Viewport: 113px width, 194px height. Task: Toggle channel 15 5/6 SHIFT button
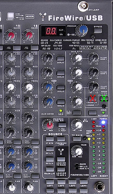(17, 176)
